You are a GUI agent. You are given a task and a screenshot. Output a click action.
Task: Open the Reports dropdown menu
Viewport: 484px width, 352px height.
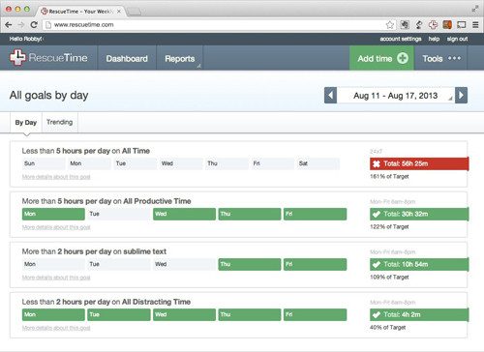coord(180,58)
